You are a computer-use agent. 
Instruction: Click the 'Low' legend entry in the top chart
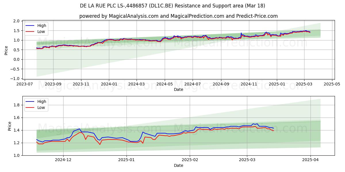(41, 32)
